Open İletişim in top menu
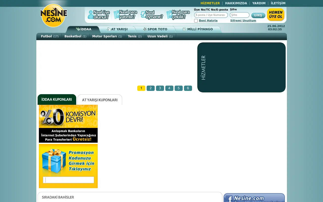The image size is (323, 202). tap(278, 3)
